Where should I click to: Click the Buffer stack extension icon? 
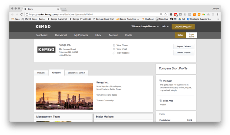pos(171,14)
